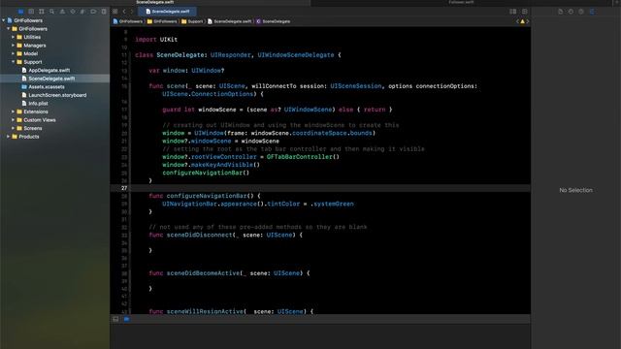Image resolution: width=621 pixels, height=349 pixels.
Task: Open the Breakpoint navigator
Action: 93,12
